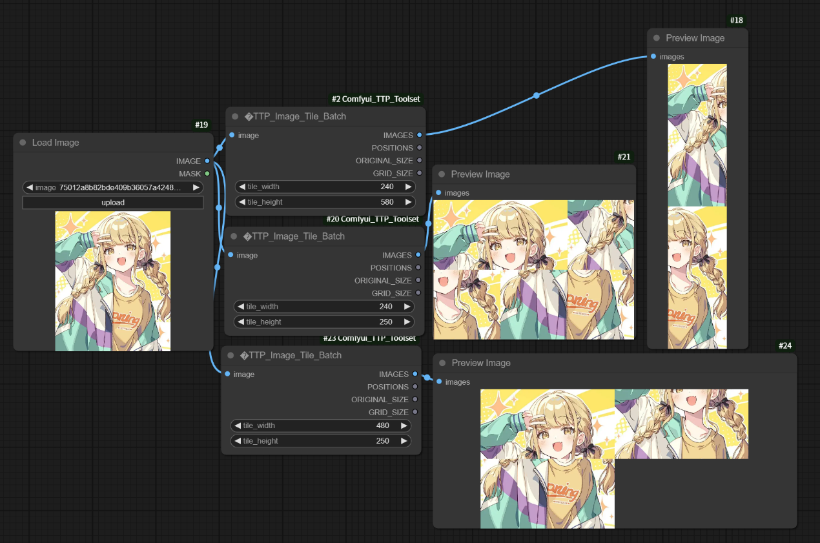The height and width of the screenshot is (543, 820).
Task: Decrease tile_height 580 using its left arrow
Action: [242, 202]
